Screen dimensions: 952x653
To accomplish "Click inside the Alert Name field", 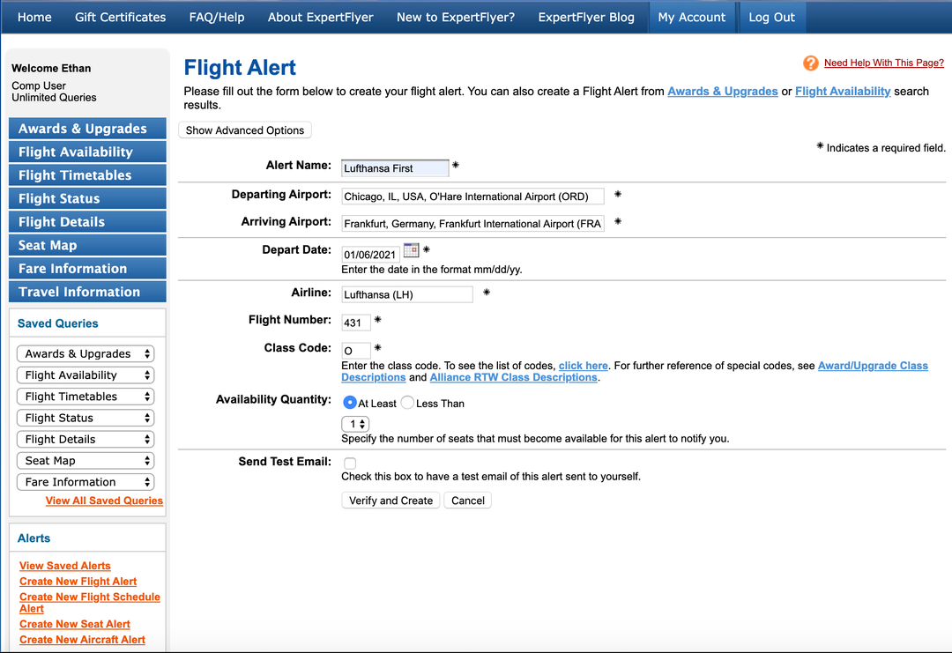I will point(394,167).
